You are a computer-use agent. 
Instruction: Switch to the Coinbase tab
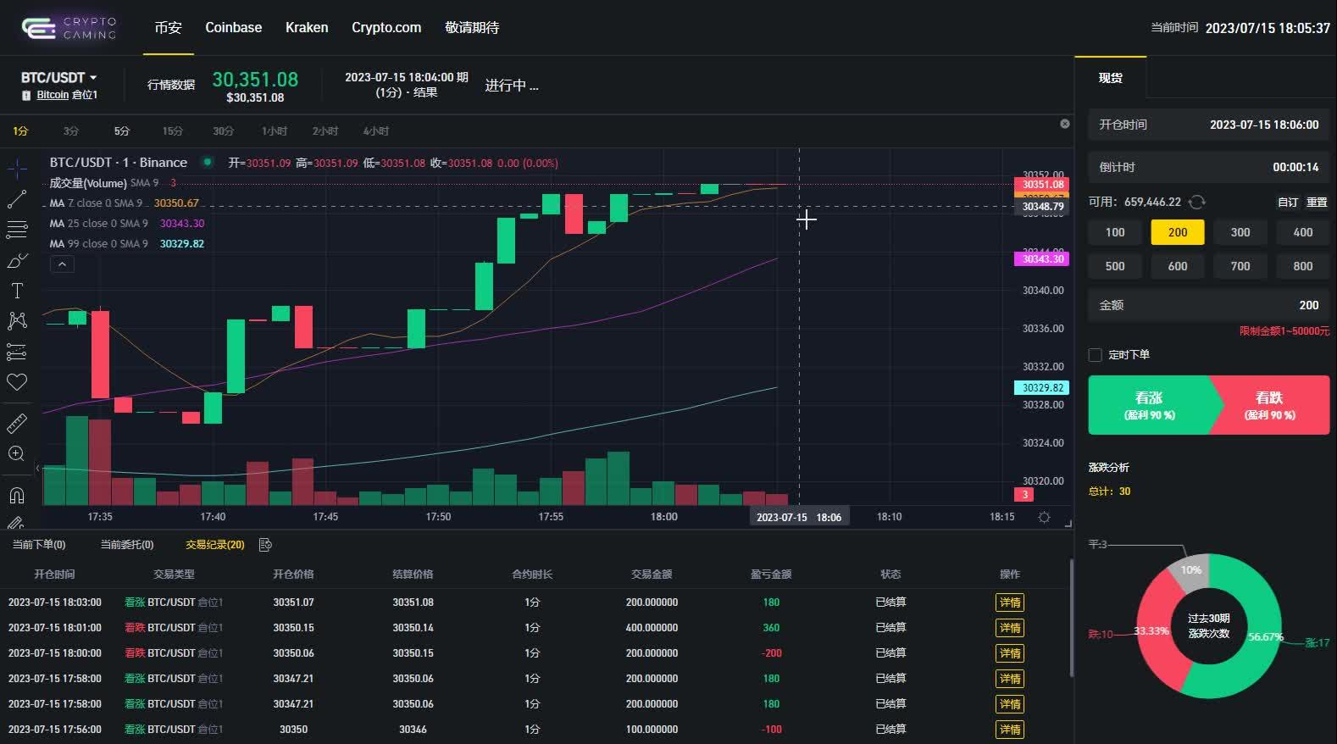pos(233,27)
